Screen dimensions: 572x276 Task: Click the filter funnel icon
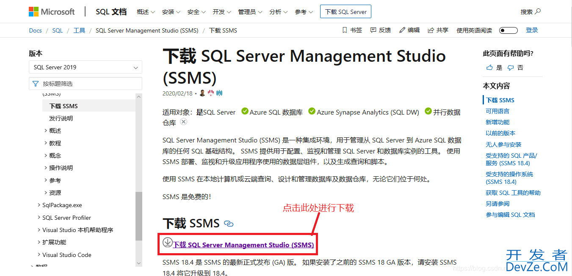[36, 84]
